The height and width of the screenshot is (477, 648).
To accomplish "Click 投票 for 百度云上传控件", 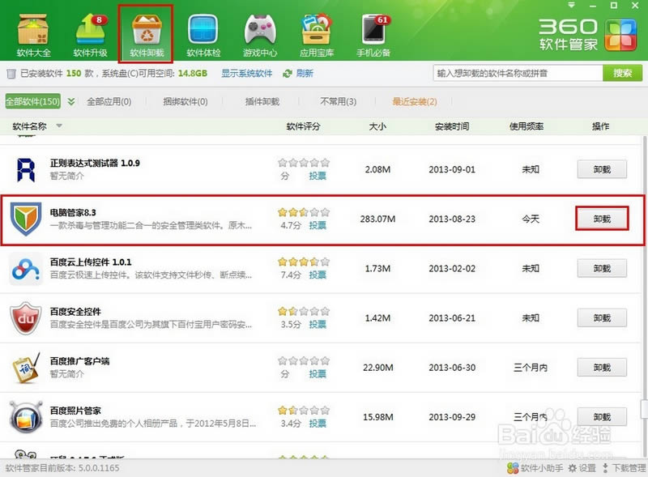I will (x=318, y=275).
